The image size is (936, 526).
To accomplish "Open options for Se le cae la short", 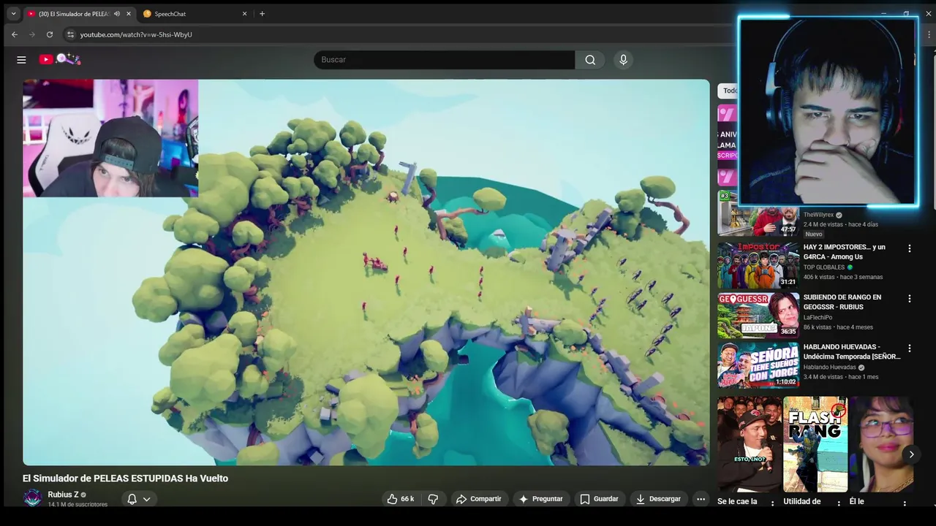I will [774, 503].
